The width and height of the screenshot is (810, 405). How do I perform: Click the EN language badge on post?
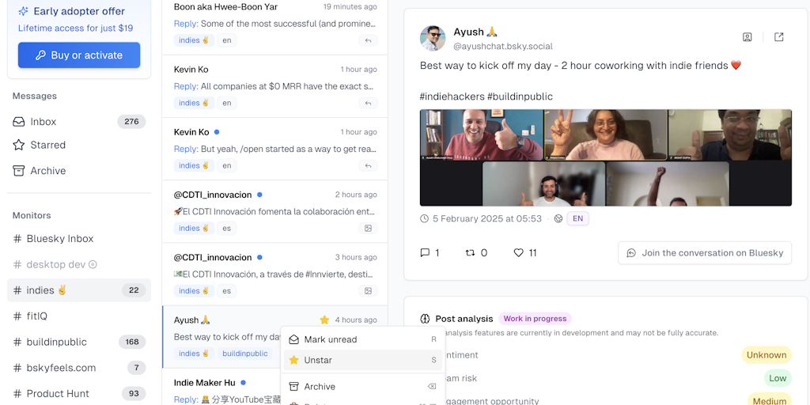(x=577, y=218)
